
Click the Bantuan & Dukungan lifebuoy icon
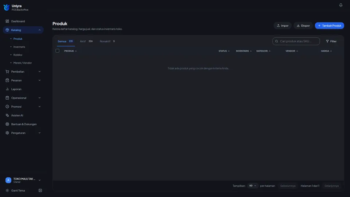[x=7, y=124]
